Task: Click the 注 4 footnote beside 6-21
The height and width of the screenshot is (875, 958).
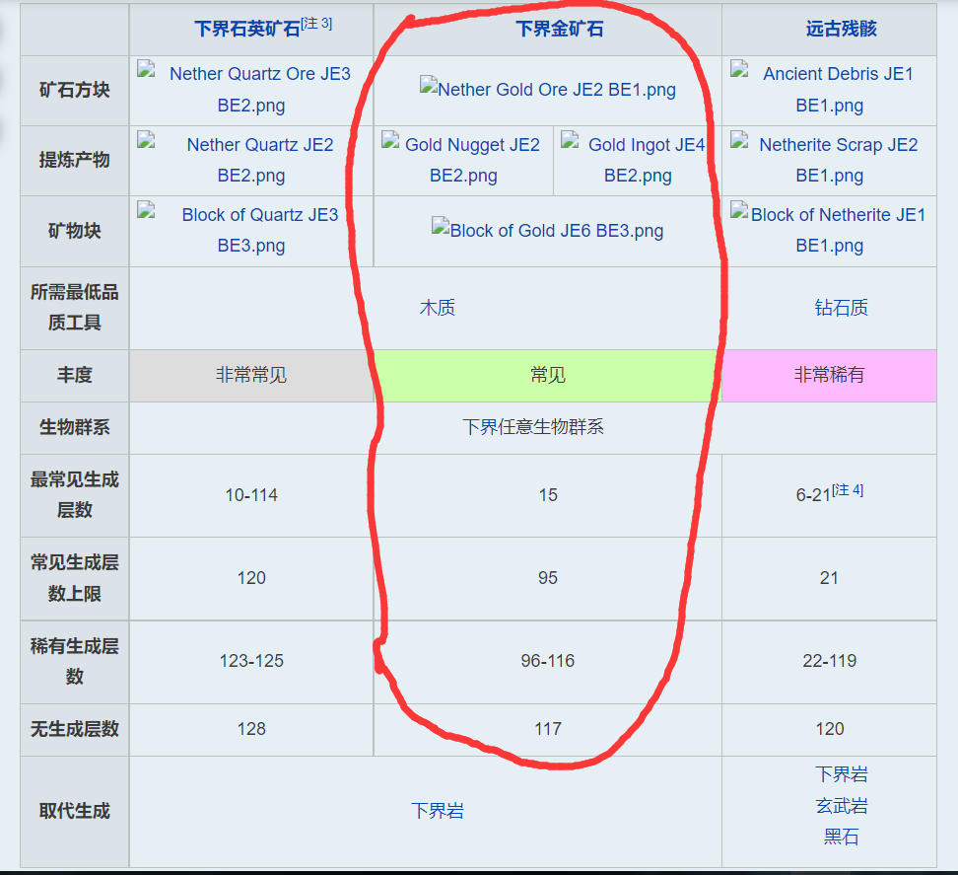Action: [x=848, y=490]
